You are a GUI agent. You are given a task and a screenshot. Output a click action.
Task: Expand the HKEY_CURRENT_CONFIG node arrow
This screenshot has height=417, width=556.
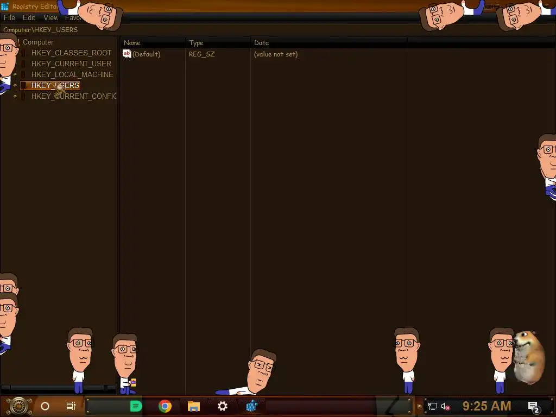click(x=15, y=97)
